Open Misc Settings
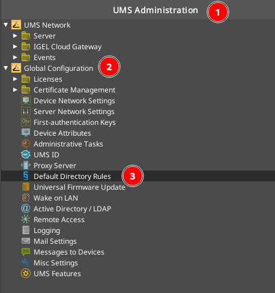This screenshot has height=293, width=275. pos(56,263)
